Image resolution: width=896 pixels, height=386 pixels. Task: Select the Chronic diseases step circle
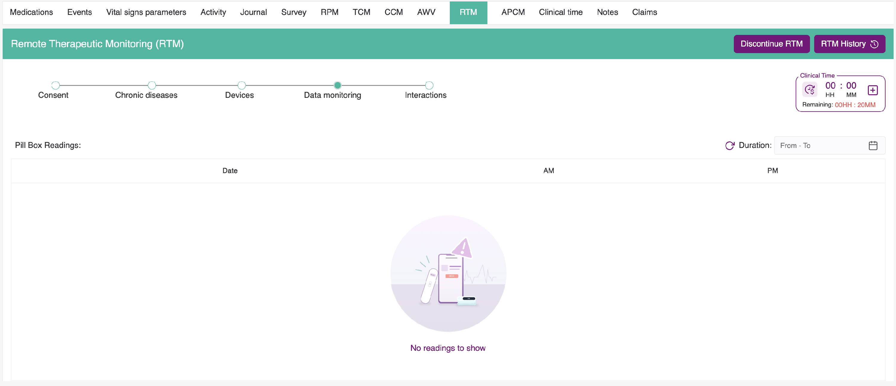click(x=152, y=85)
